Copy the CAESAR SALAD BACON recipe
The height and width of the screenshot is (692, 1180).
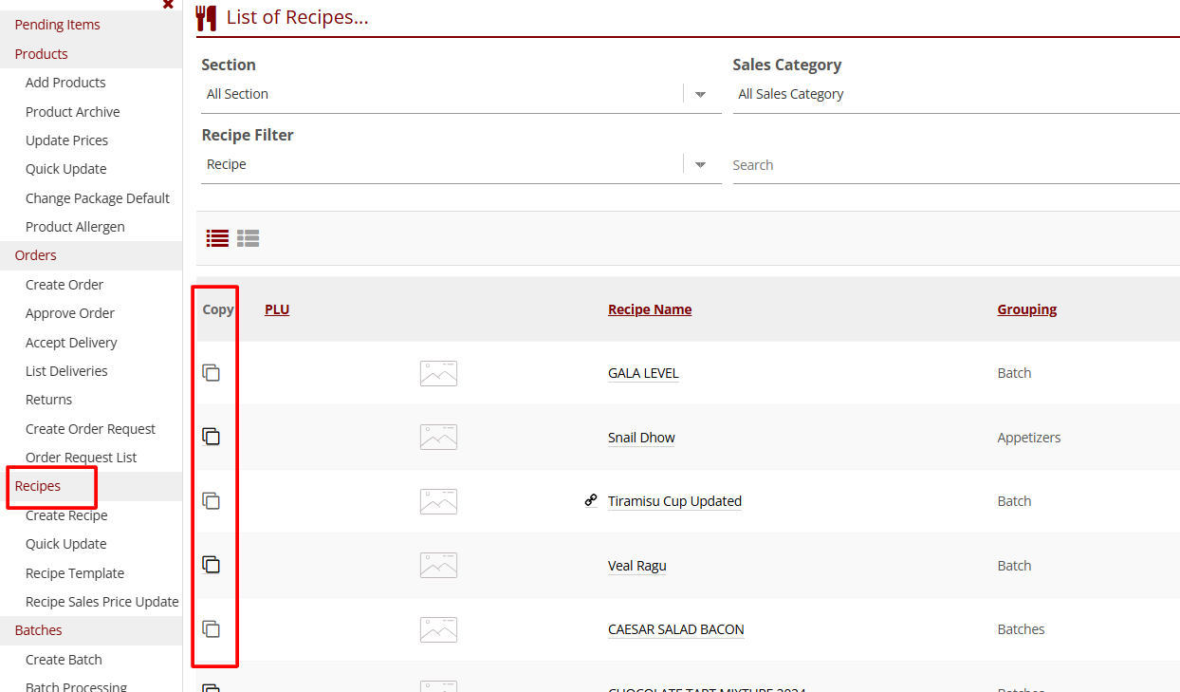pyautogui.click(x=212, y=628)
